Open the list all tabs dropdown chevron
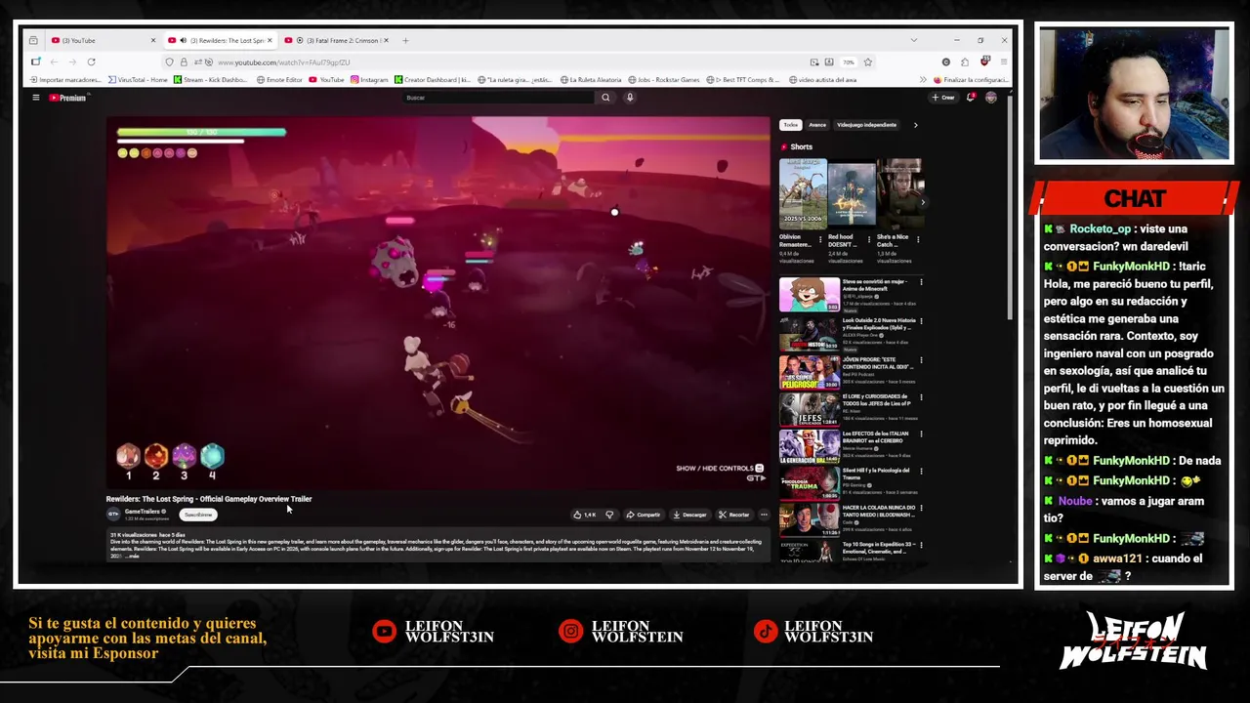Viewport: 1250px width, 703px height. (x=913, y=40)
